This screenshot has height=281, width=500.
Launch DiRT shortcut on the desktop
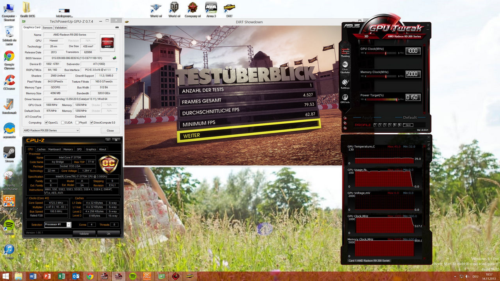click(229, 9)
